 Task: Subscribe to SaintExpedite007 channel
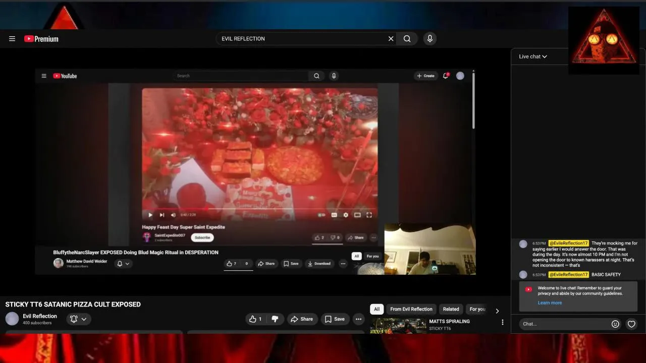point(202,237)
